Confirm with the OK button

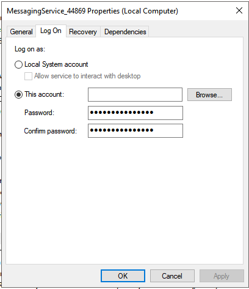(123, 276)
